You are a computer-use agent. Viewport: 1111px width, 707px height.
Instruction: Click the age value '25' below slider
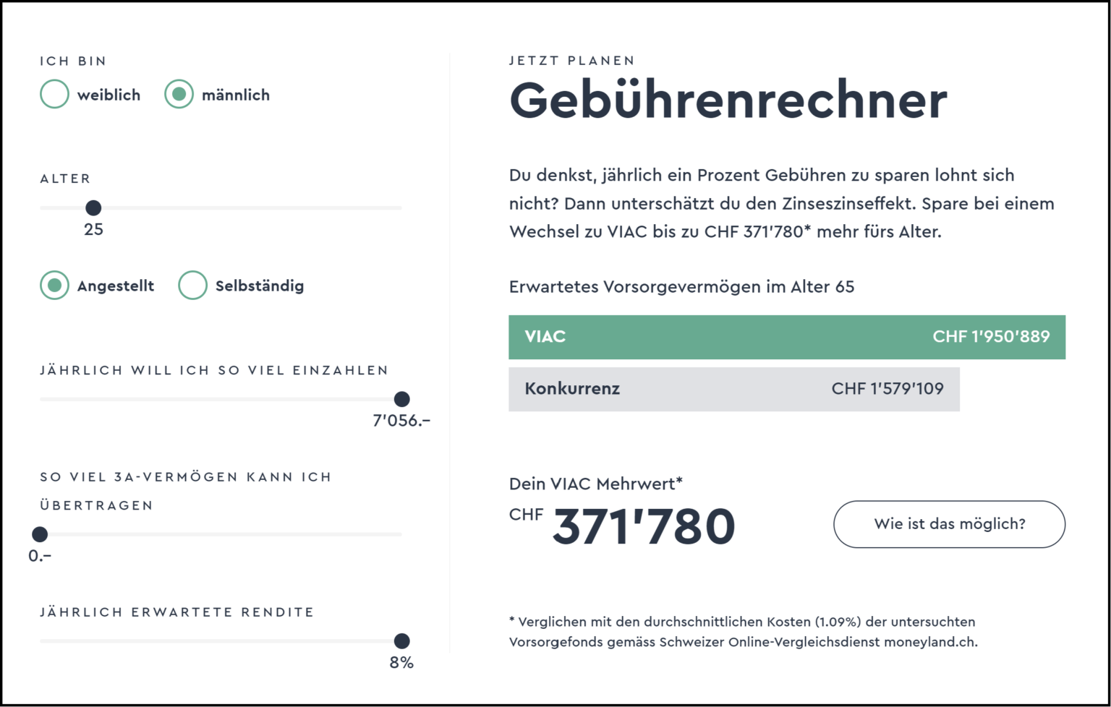coord(93,229)
